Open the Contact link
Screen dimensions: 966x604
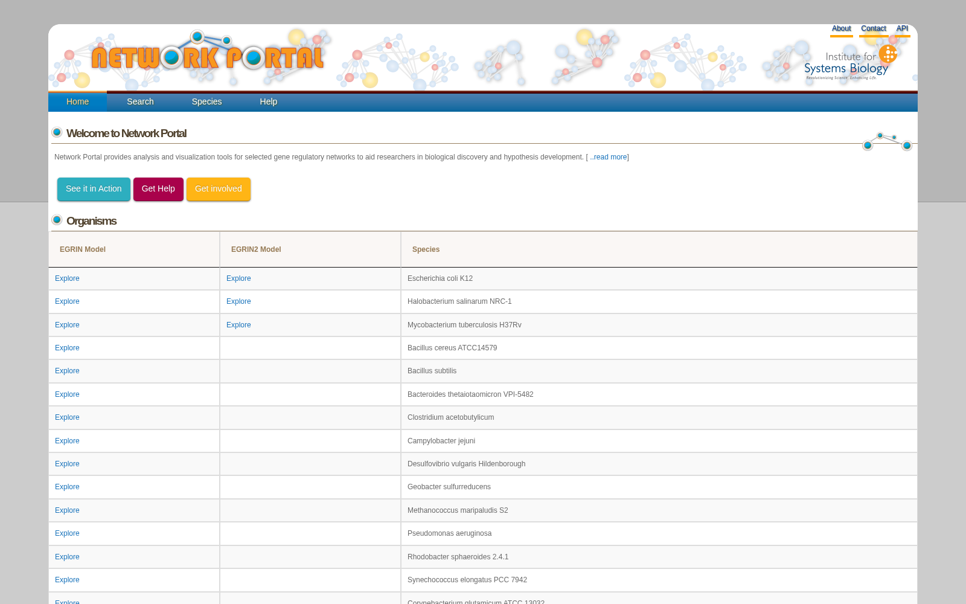coord(873,28)
